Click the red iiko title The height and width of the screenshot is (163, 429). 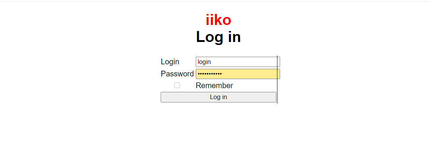[218, 20]
